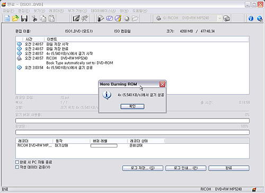The height and width of the screenshot is (193, 265).
Task: Open the 부가기능 menu
Action: click(77, 11)
